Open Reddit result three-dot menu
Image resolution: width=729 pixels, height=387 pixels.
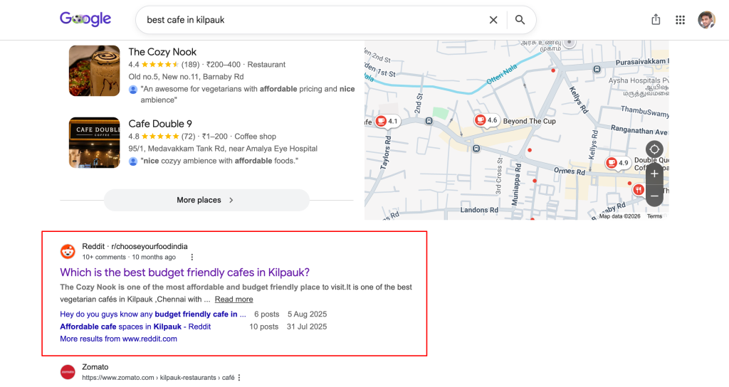[x=192, y=258]
